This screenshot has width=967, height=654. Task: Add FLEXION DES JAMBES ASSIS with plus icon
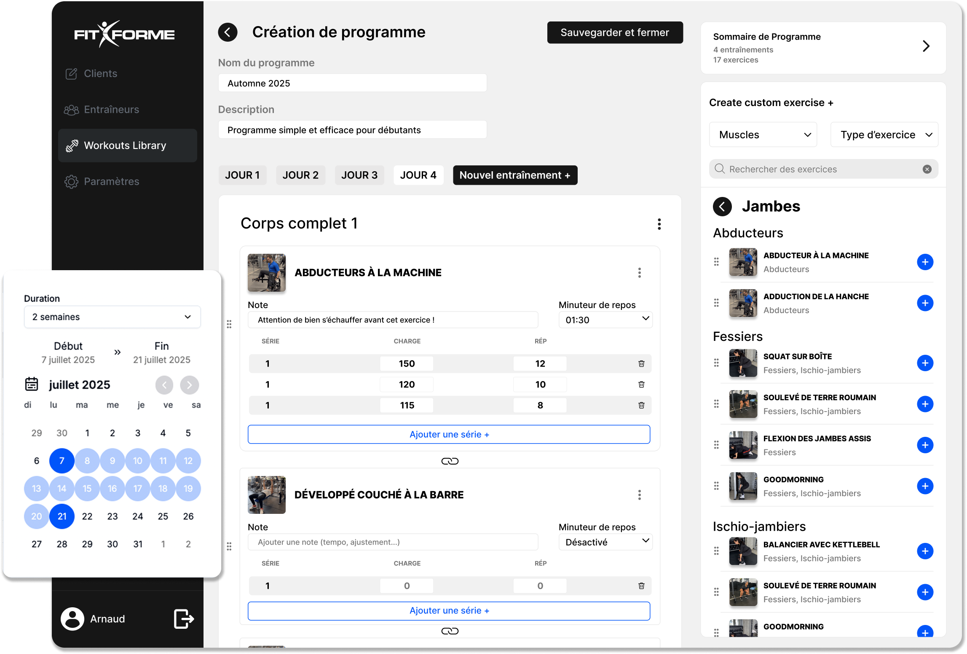tap(925, 445)
